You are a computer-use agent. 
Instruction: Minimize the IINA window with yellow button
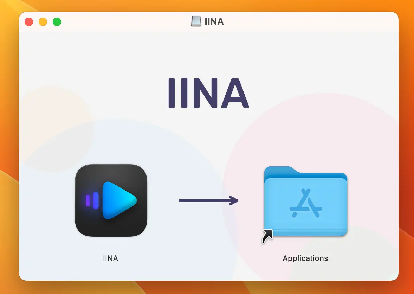(x=43, y=22)
